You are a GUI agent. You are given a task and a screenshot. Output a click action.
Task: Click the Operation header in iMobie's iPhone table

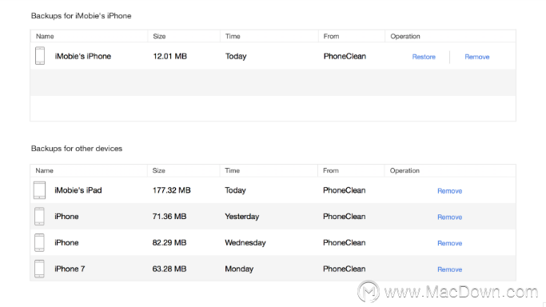pos(405,36)
